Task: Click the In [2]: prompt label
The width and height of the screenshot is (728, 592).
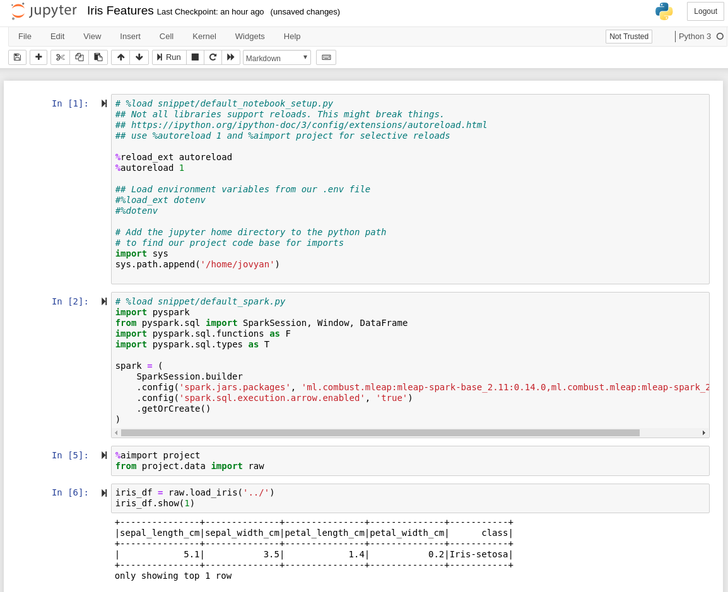Action: pos(70,301)
